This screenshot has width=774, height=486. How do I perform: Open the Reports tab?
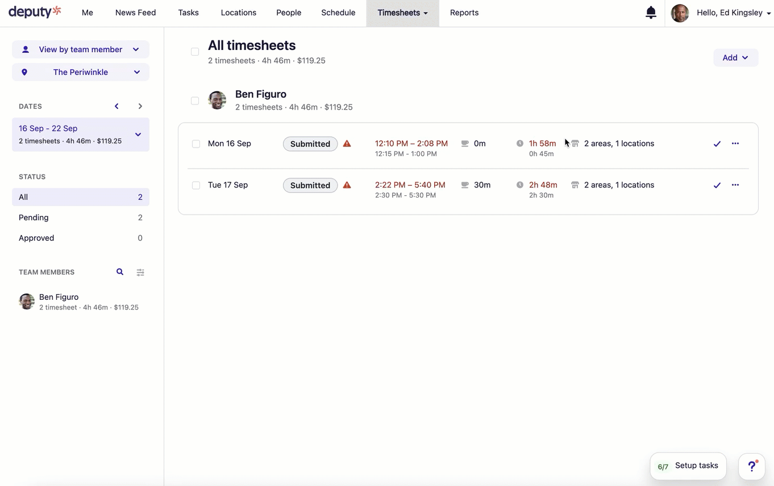464,12
